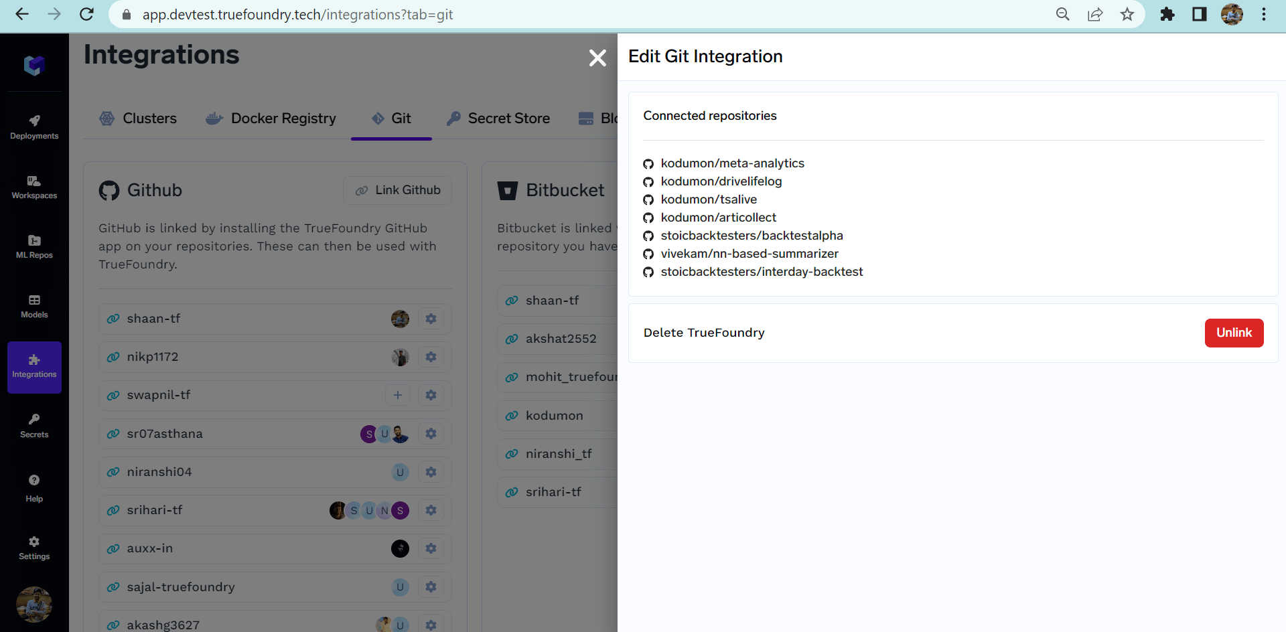Click the Link Github button
The image size is (1286, 632).
click(x=397, y=190)
